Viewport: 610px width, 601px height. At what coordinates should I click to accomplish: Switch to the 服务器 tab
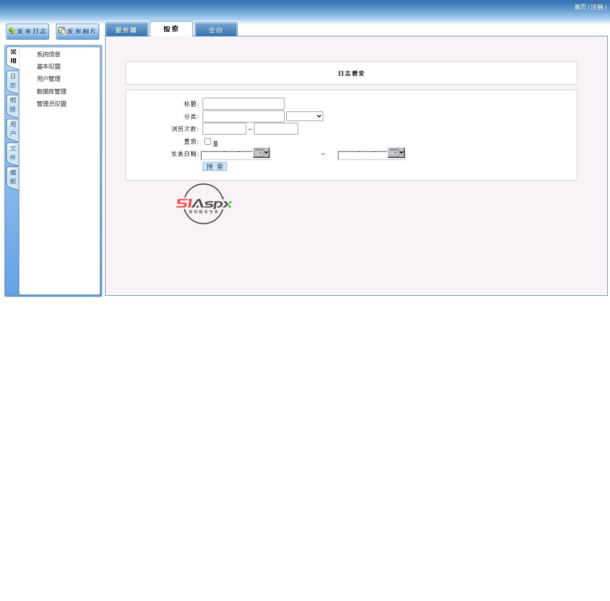click(127, 30)
